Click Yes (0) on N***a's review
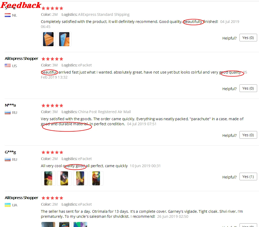This screenshot has height=227, width=259. 248,135
